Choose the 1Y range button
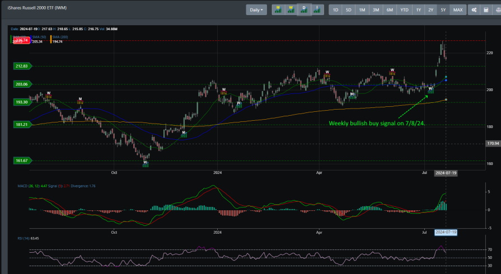 [419, 10]
